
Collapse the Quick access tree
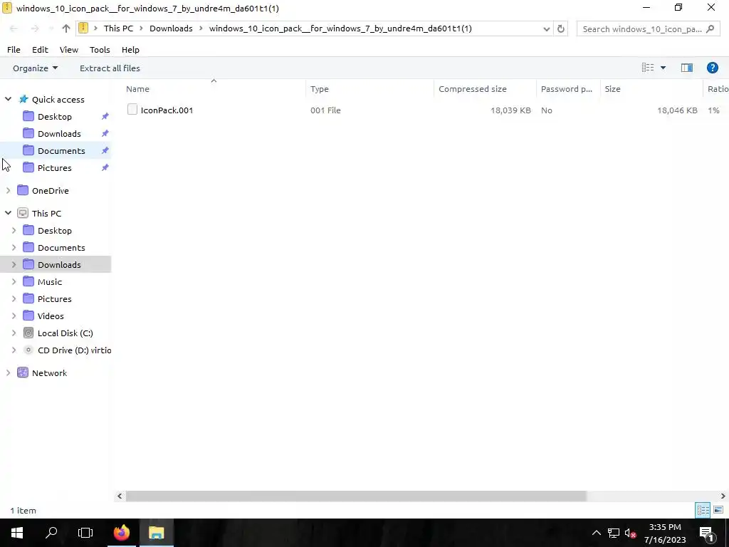tap(8, 99)
